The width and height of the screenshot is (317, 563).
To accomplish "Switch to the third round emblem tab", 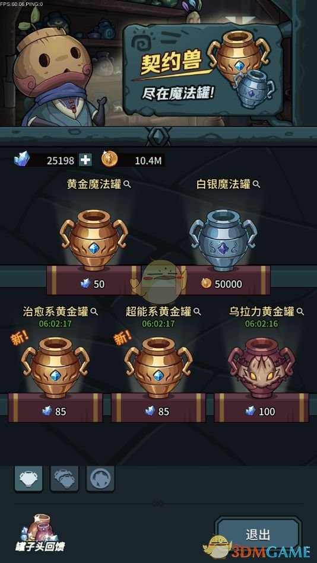I will point(100,478).
